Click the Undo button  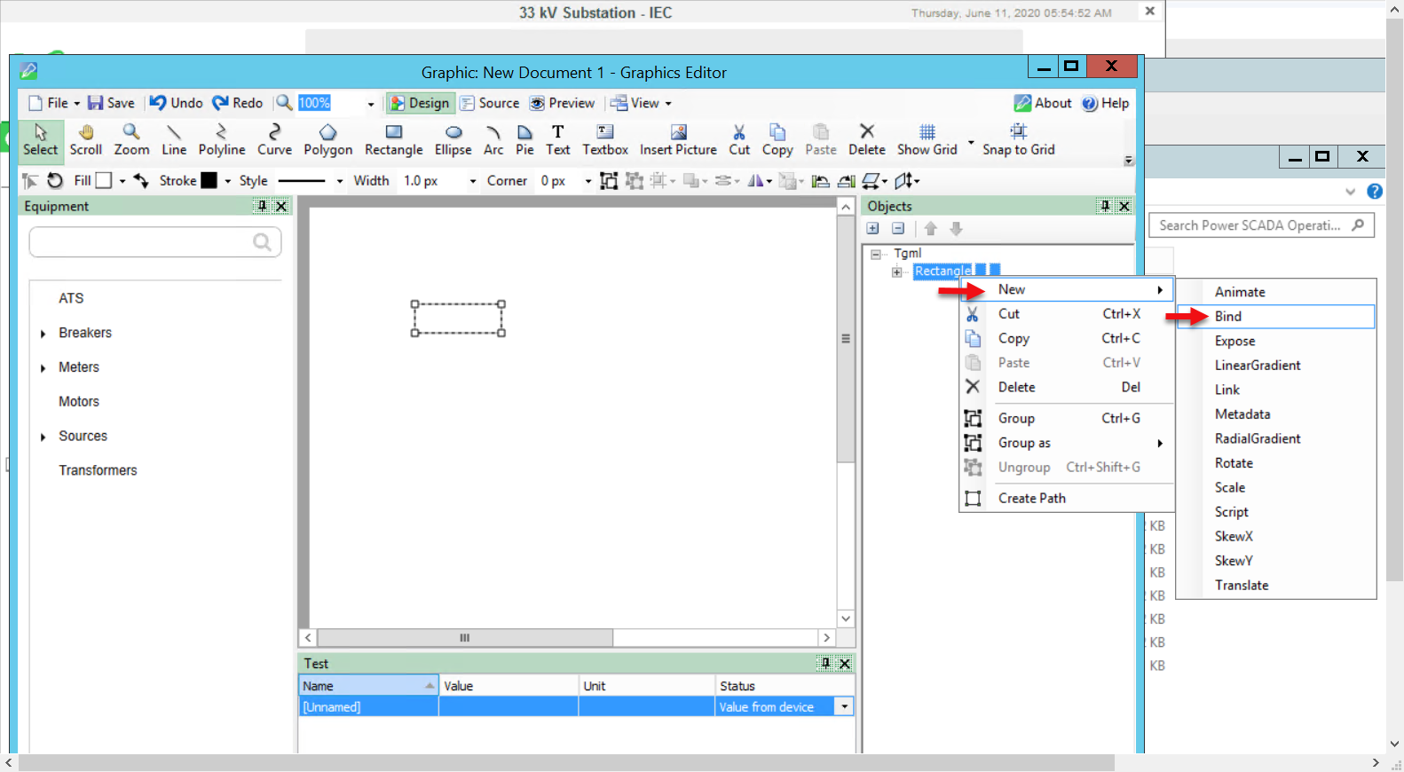176,103
